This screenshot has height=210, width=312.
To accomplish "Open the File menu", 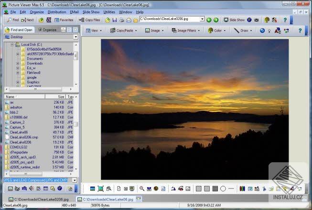I will 13,12.
